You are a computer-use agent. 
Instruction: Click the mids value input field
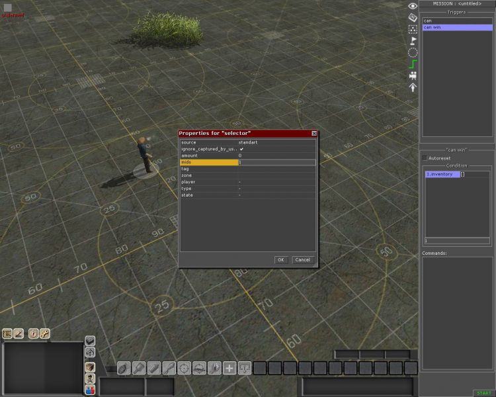[277, 162]
